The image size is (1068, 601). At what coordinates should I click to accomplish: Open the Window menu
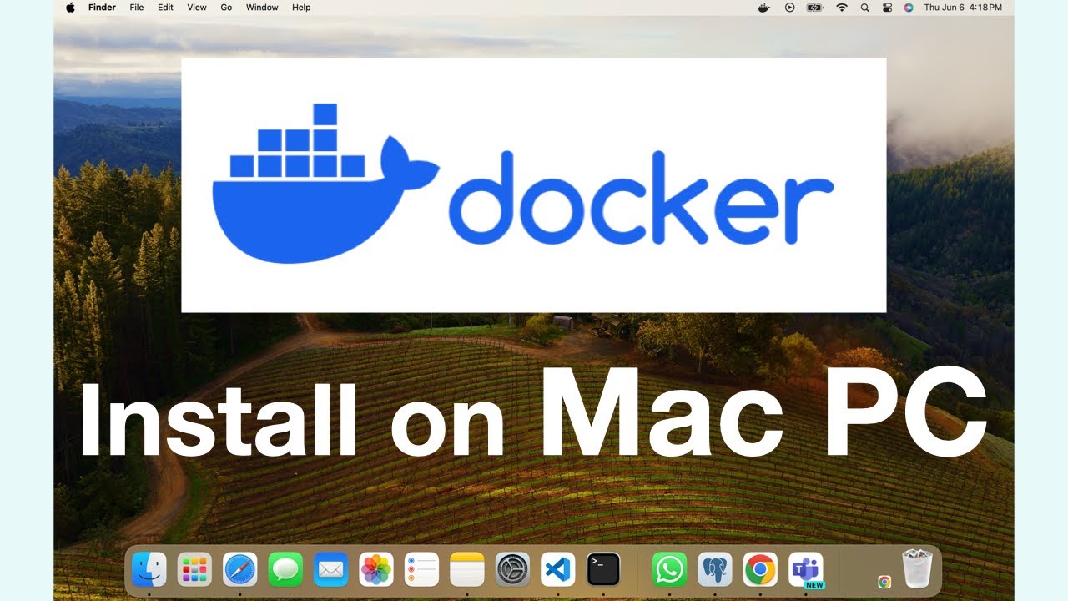click(x=262, y=8)
